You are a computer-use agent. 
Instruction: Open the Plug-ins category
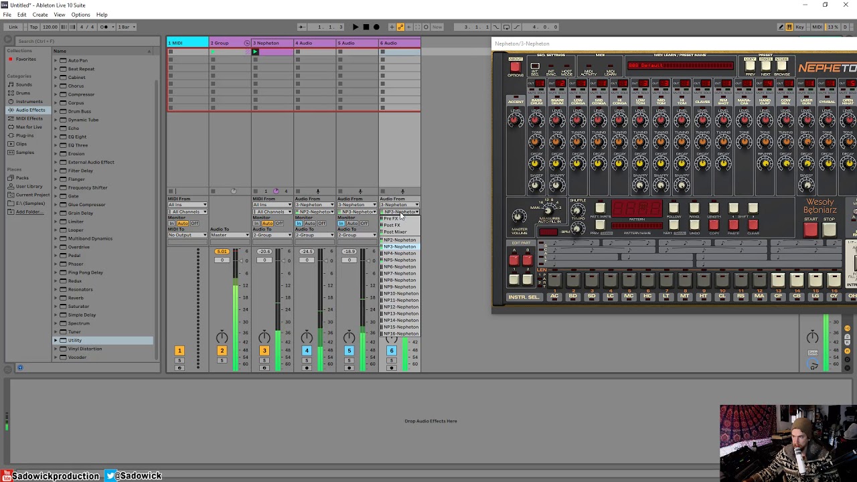[24, 135]
